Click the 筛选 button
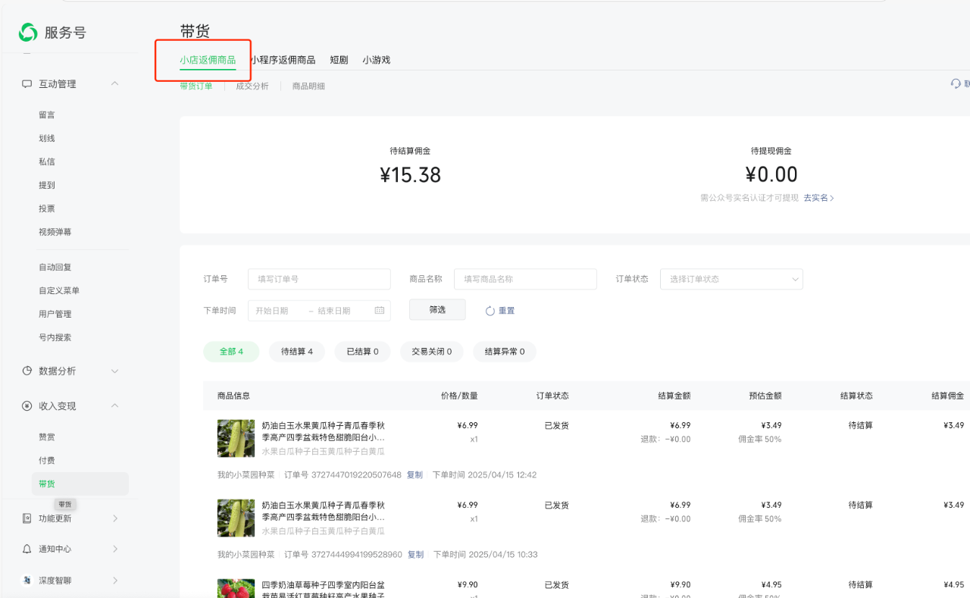970x598 pixels. [x=437, y=309]
